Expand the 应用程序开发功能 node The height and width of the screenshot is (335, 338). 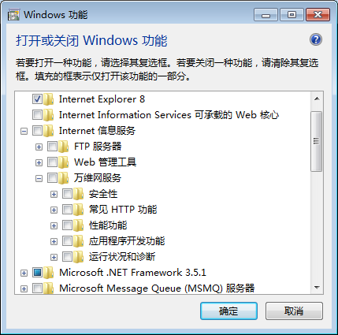point(54,241)
